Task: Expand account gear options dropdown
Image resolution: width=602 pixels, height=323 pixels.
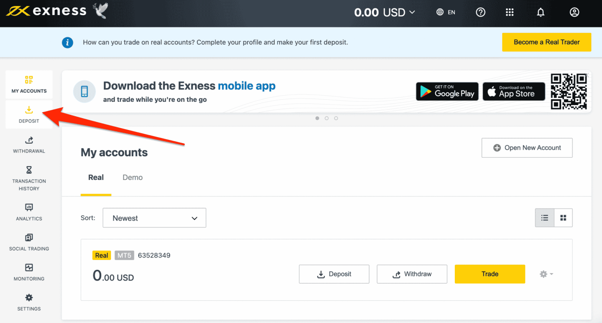Action: coord(546,274)
